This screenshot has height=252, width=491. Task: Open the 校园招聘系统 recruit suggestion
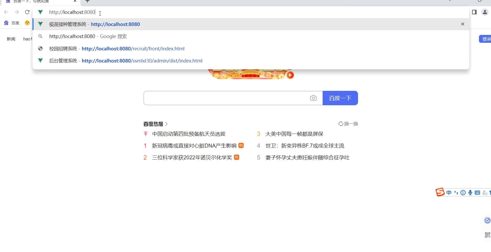click(x=251, y=49)
